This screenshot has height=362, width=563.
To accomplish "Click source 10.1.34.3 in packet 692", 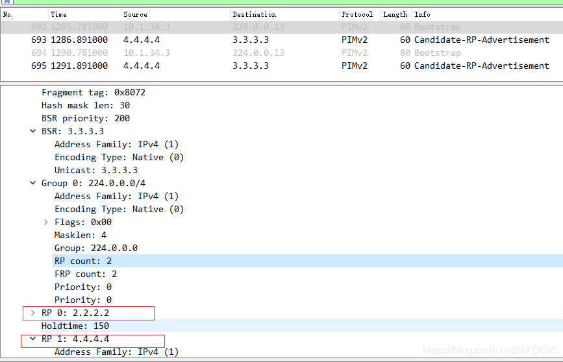I will coord(147,27).
